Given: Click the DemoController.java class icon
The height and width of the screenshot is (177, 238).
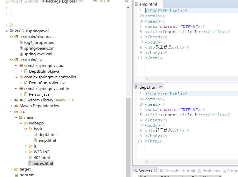Looking at the screenshot, I should click(26, 83).
